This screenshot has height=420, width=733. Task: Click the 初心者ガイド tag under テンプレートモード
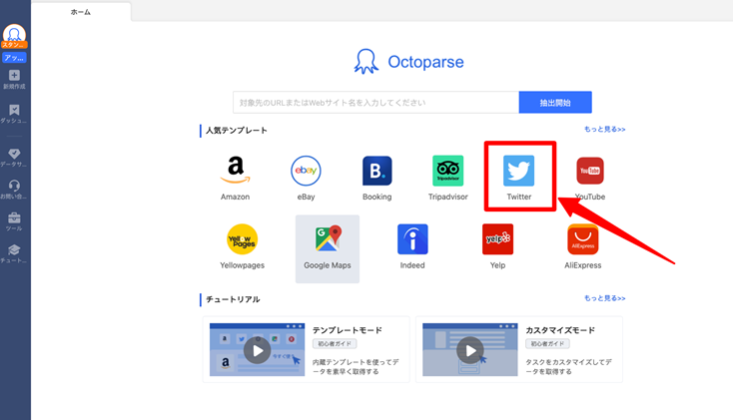[x=335, y=344]
